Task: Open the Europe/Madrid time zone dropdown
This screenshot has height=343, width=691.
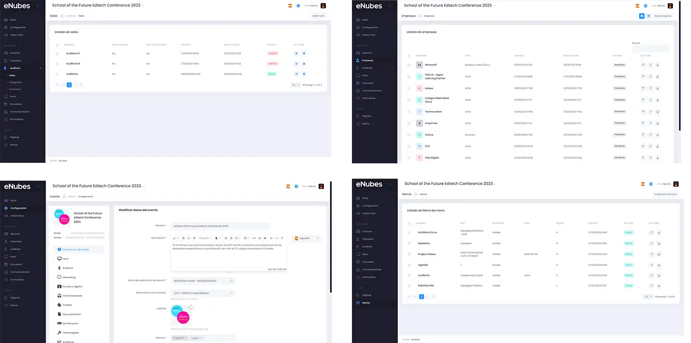Action: (x=203, y=293)
